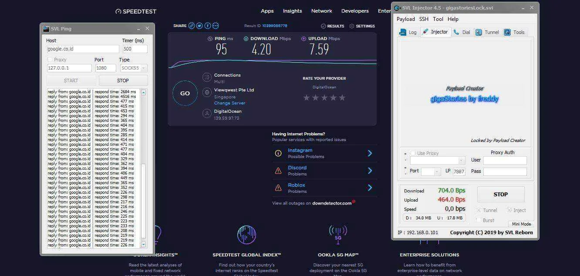
Task: Expand the Discord Problems row chevron
Action: (370, 171)
